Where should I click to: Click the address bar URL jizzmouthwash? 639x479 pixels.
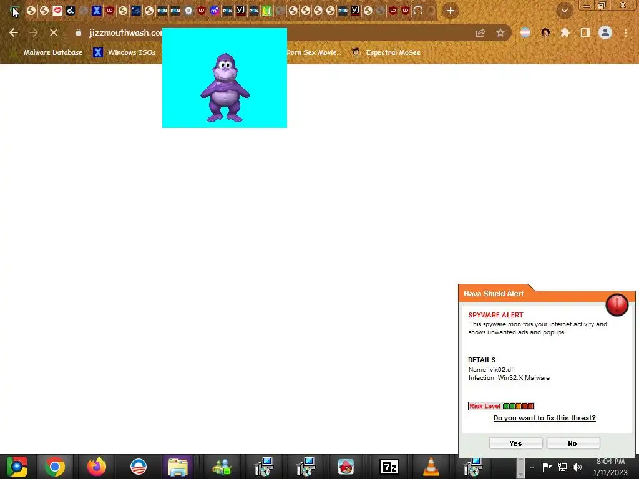pyautogui.click(x=125, y=32)
